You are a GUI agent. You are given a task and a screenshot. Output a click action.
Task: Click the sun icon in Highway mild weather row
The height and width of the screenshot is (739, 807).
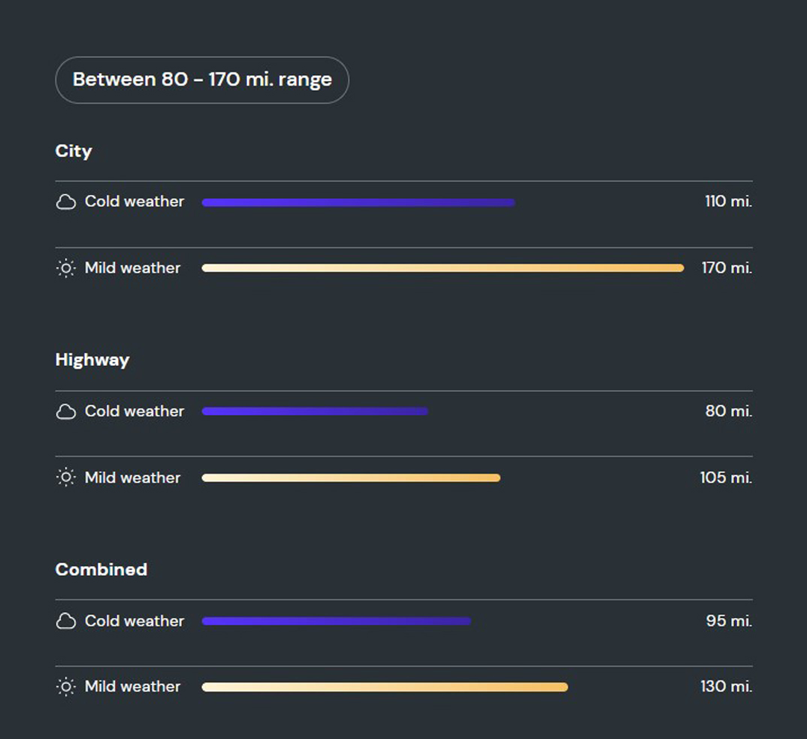coord(66,478)
